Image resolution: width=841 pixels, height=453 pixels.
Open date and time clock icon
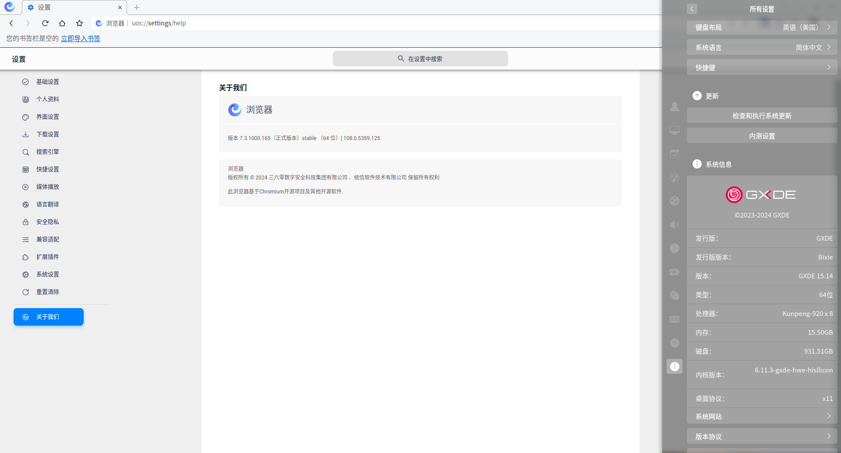click(675, 248)
